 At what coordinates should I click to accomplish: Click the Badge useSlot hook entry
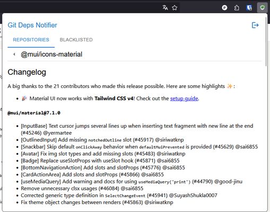100,161
